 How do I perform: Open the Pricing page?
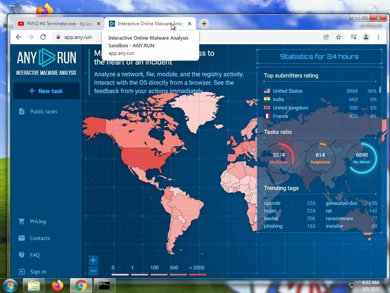[x=38, y=221]
